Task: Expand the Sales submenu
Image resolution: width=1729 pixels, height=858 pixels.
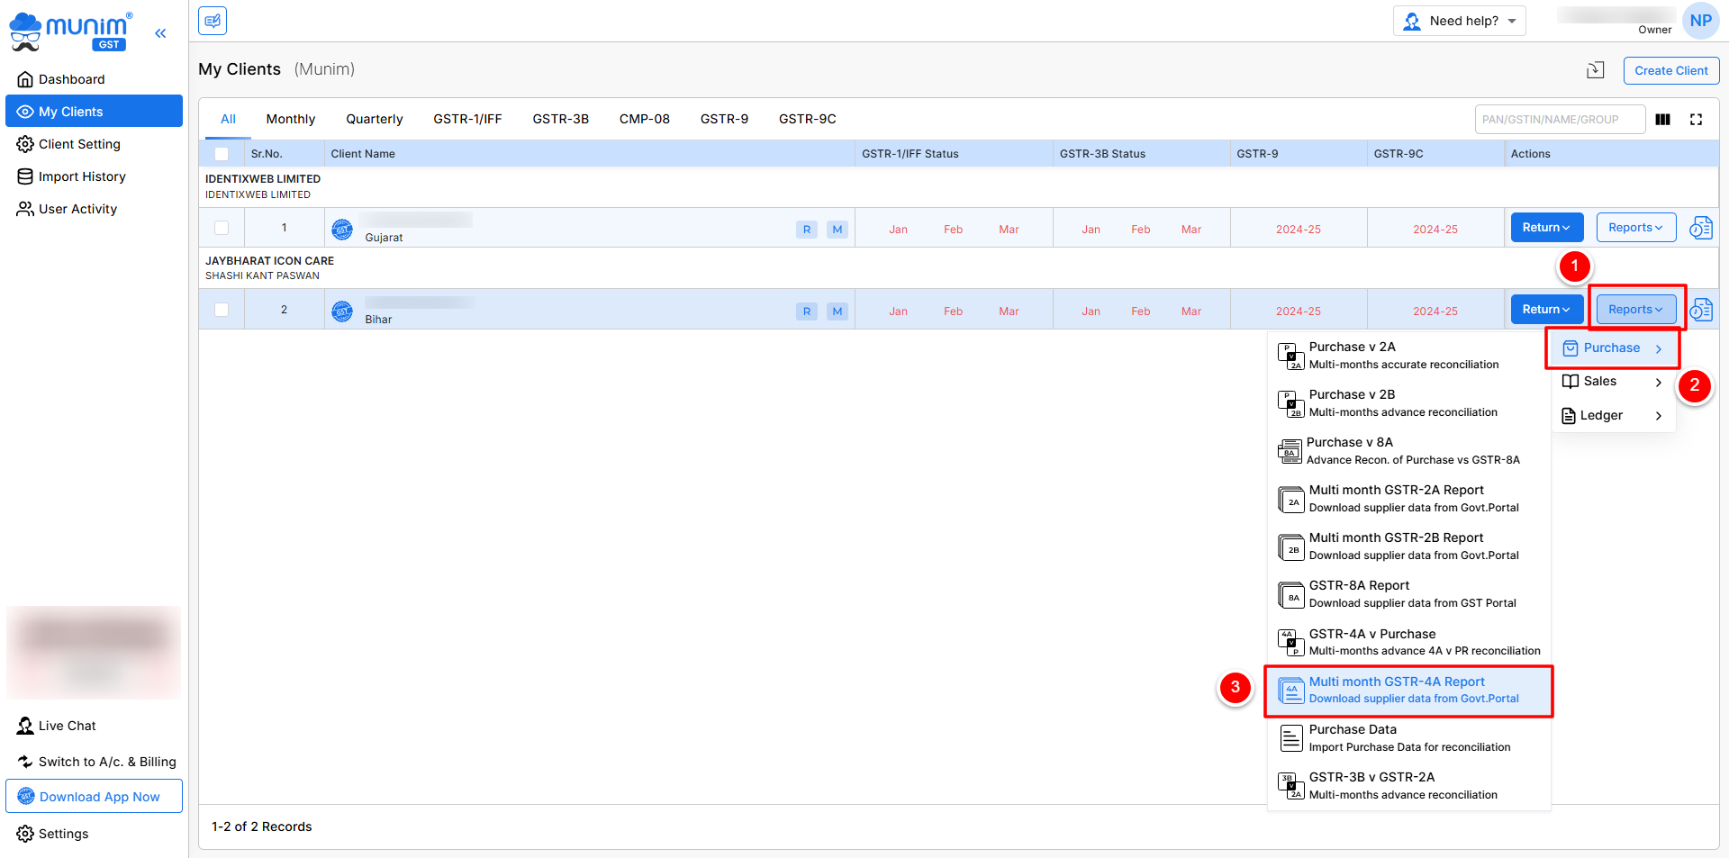Action: [x=1612, y=382]
